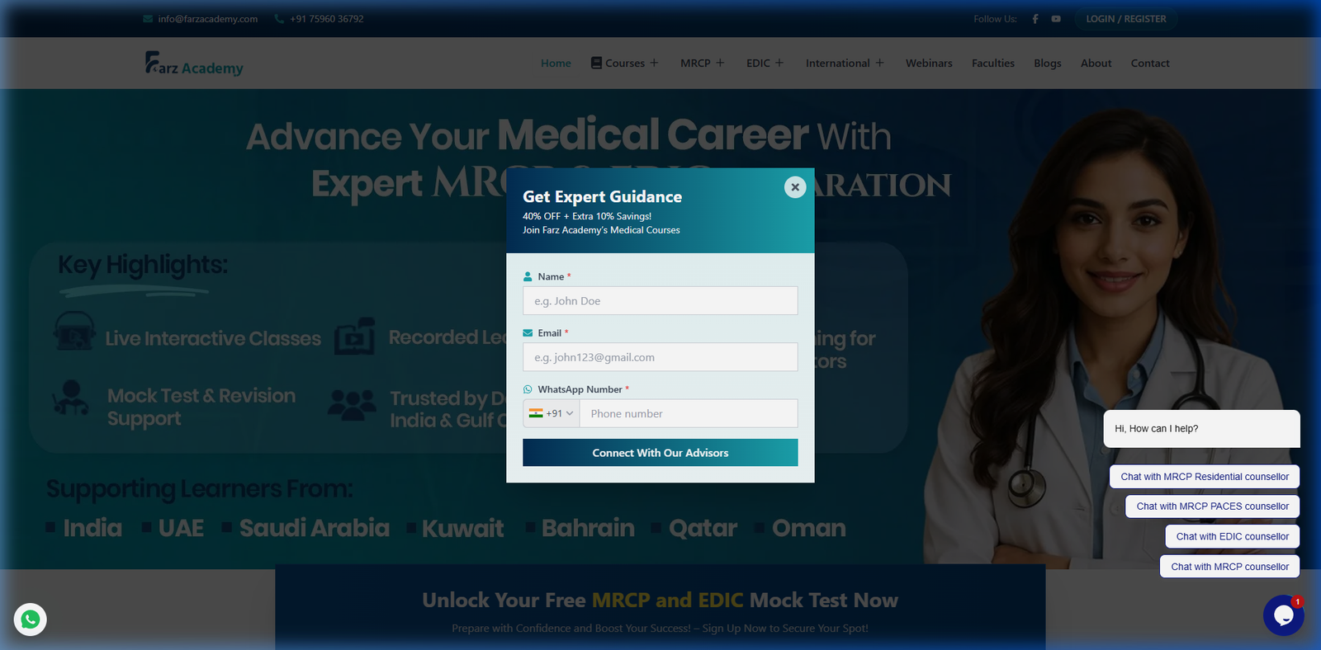
Task: Click the 'Oman' country text
Action: 809,528
